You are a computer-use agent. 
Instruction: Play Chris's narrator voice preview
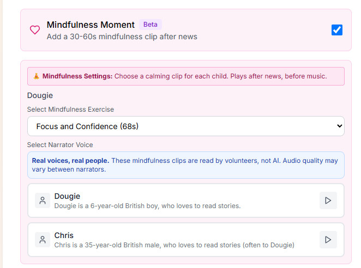pos(328,240)
